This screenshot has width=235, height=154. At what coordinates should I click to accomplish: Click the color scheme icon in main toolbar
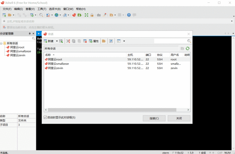pyautogui.click(x=48, y=15)
